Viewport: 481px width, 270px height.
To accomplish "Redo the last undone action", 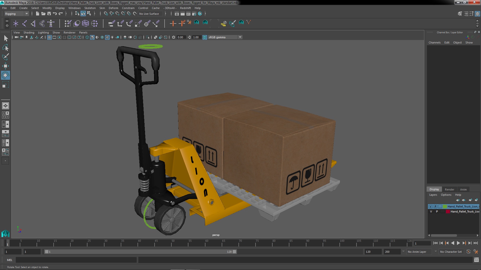I will pyautogui.click(x=60, y=14).
